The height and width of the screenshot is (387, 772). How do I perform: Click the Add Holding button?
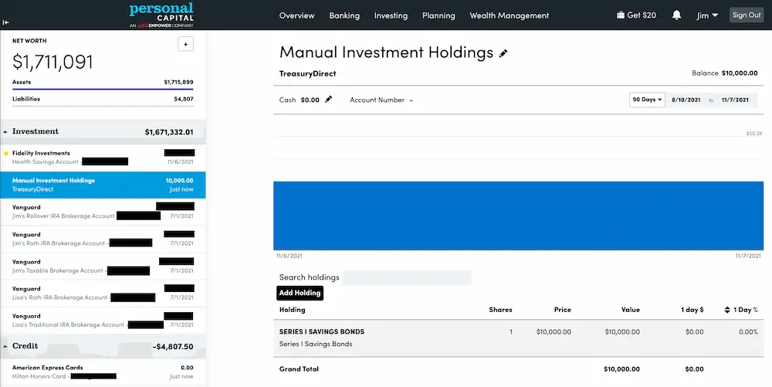[300, 293]
